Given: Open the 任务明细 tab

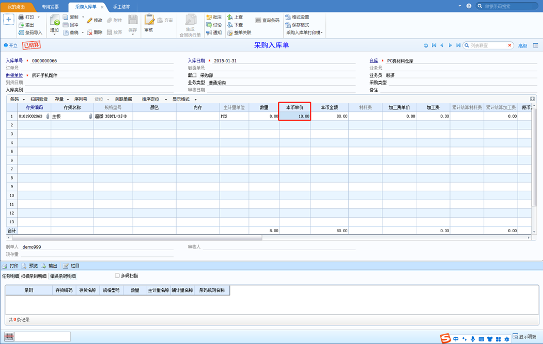Looking at the screenshot, I should point(10,276).
